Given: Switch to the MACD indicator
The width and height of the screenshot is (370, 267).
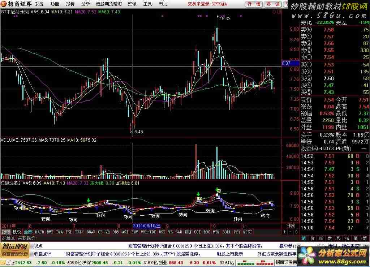Looking at the screenshot, I should coord(39,232).
